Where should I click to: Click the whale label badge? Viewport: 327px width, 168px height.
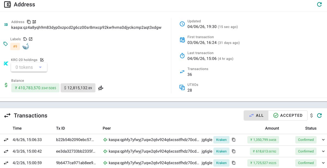[x=26, y=46]
